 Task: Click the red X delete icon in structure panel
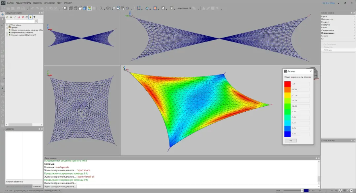[x=23, y=17]
